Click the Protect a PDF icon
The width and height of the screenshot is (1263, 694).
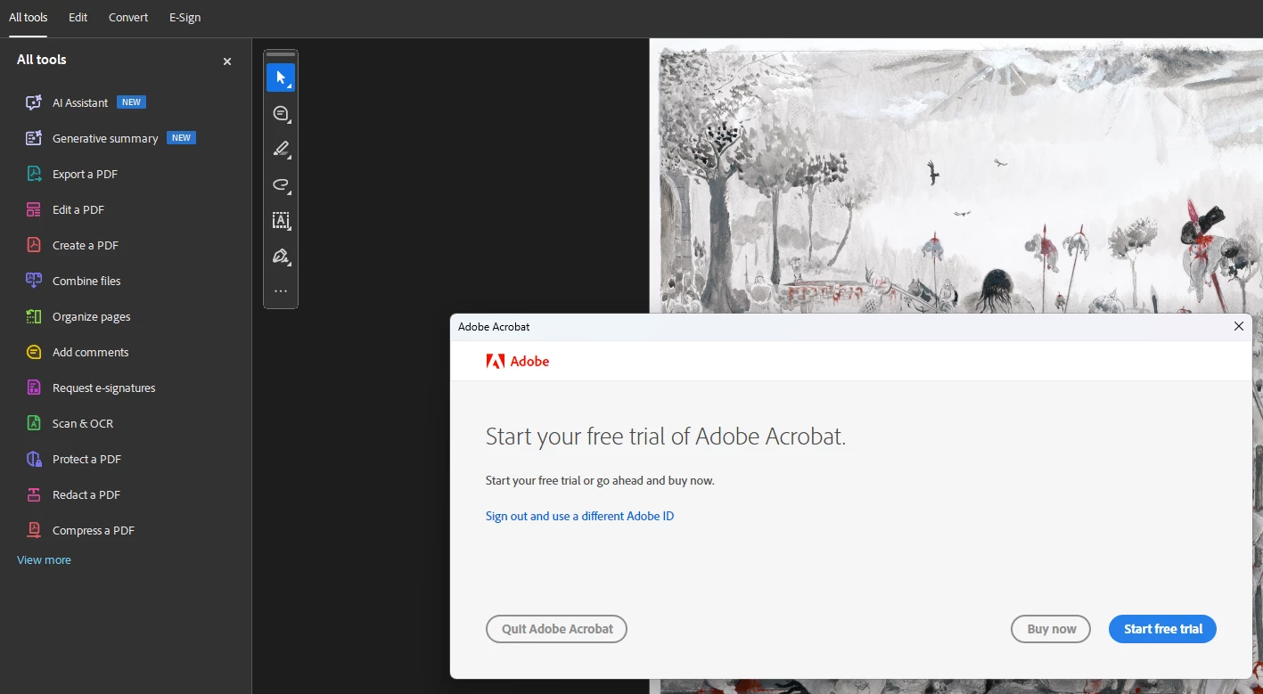[x=34, y=459]
